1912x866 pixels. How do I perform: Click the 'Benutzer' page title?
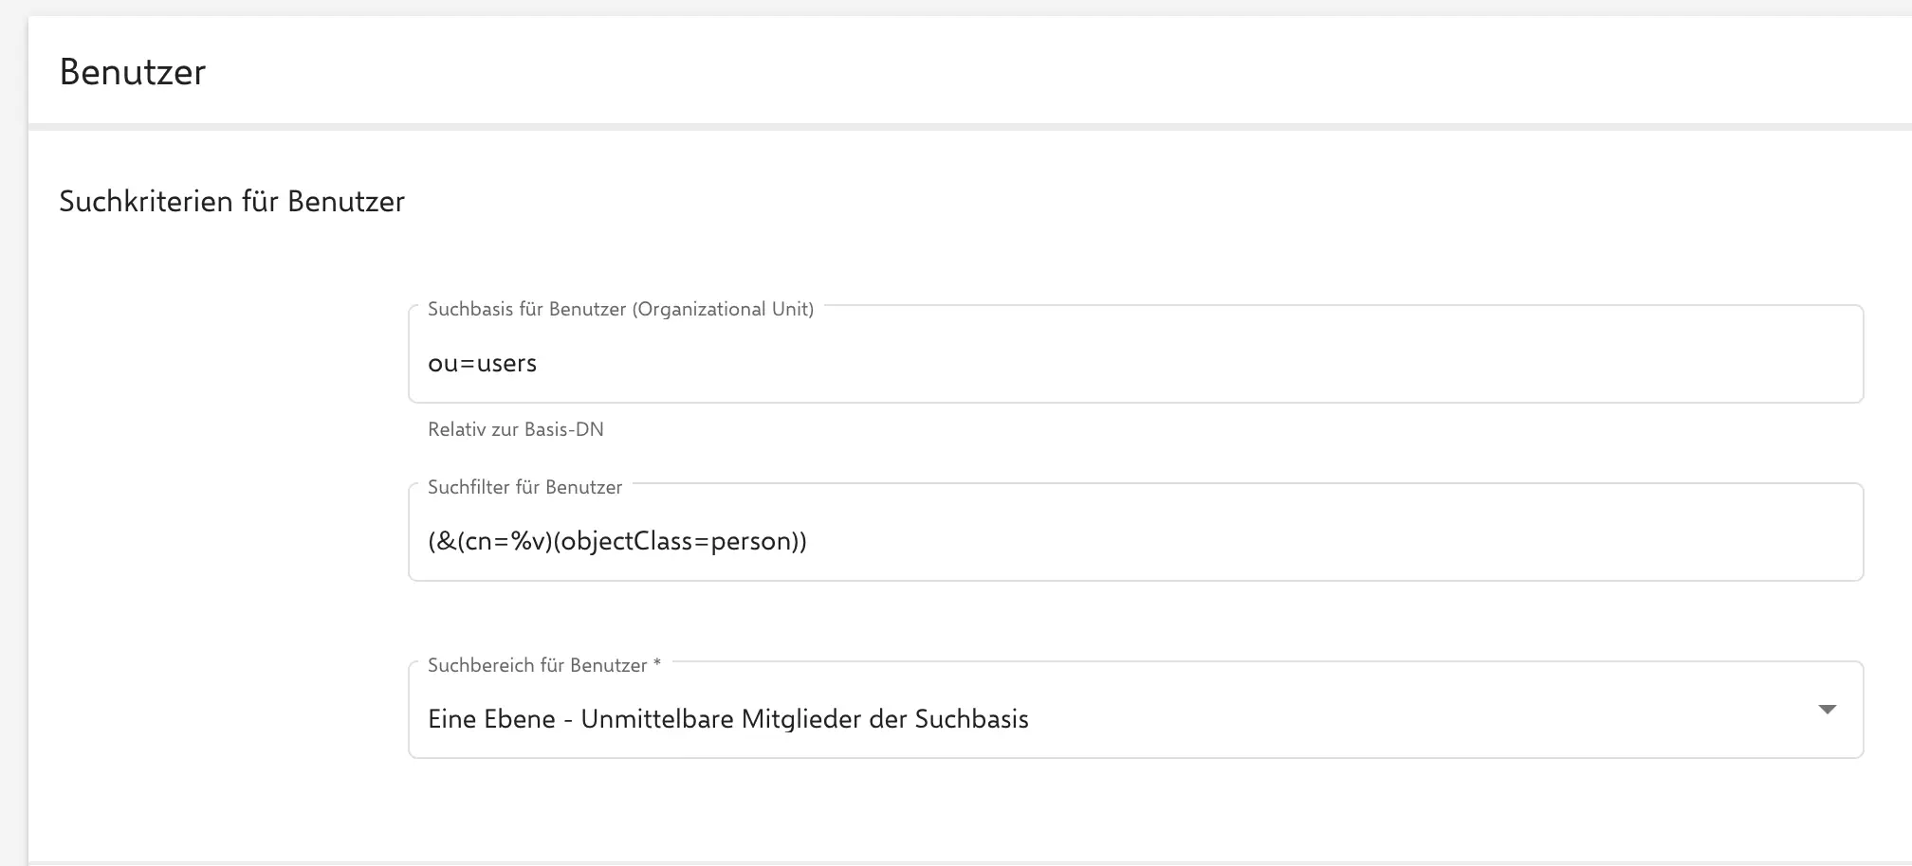point(133,72)
